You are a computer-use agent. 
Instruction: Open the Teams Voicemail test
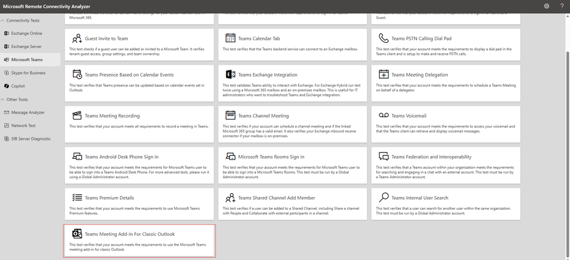(x=446, y=124)
